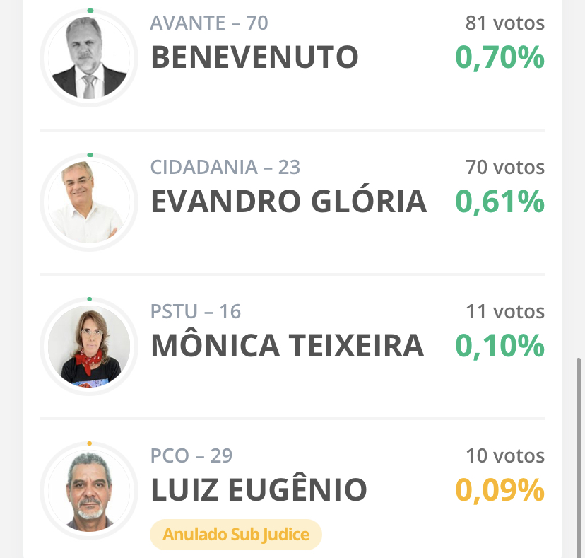Click the Anulado Sub Judice badge
The width and height of the screenshot is (585, 558).
[x=236, y=535]
